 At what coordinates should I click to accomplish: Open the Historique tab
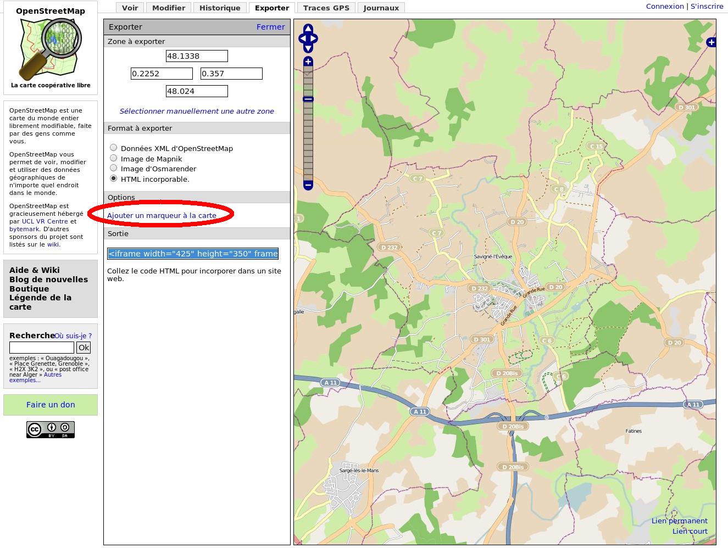point(220,8)
